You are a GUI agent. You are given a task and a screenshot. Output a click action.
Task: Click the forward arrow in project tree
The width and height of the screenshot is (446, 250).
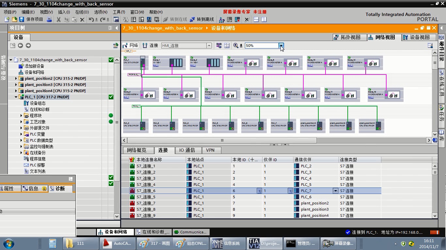pos(28,46)
